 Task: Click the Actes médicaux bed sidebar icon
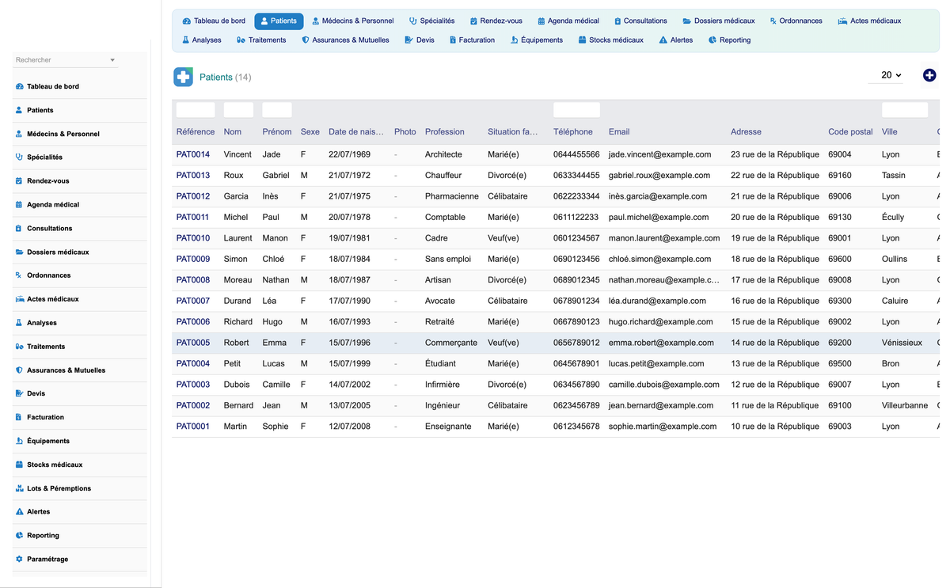(19, 299)
